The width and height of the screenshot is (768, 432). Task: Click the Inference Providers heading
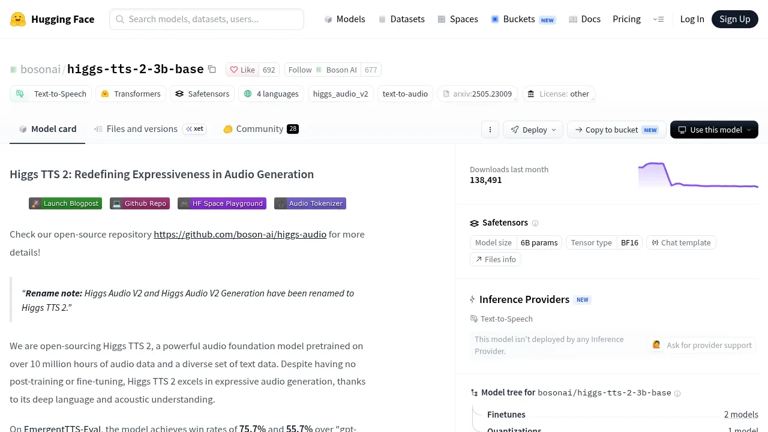pyautogui.click(x=524, y=299)
